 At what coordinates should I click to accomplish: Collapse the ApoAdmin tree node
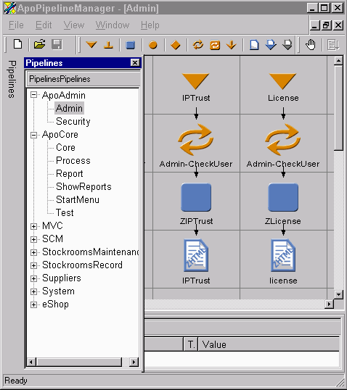click(x=33, y=95)
